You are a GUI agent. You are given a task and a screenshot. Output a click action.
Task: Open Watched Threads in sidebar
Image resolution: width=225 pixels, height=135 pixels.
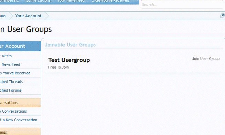20,82
